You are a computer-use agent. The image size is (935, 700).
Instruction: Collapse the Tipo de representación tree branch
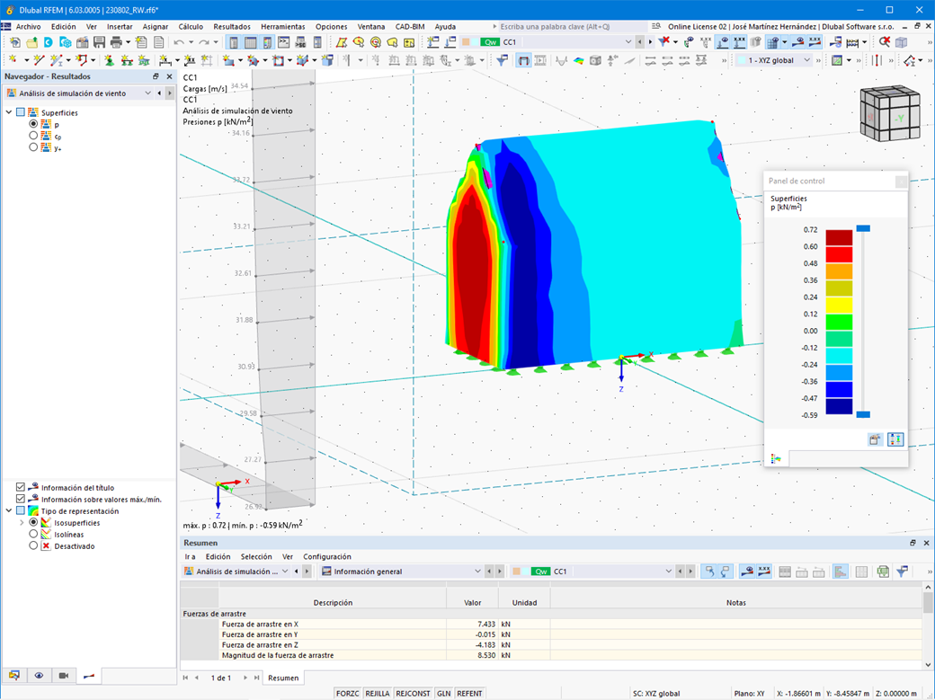coord(7,510)
